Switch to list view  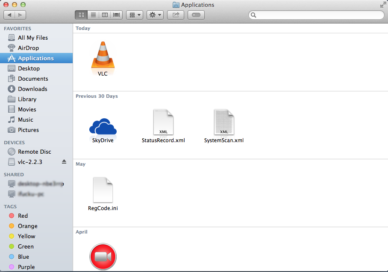pos(93,15)
